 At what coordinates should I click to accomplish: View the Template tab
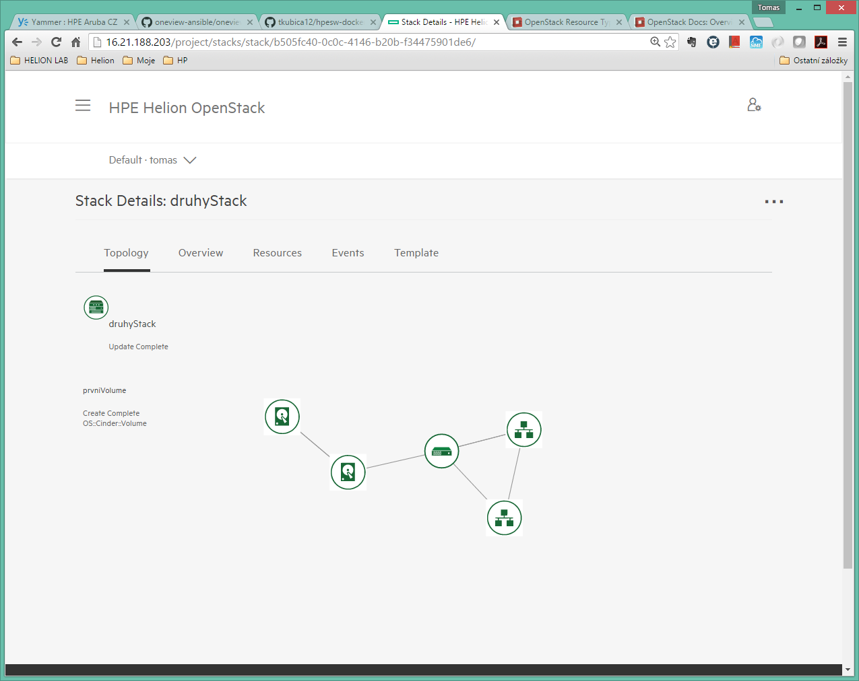416,253
